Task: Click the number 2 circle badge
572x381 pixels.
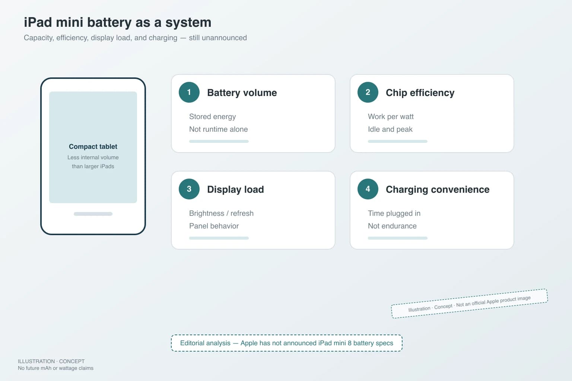Action: pyautogui.click(x=368, y=92)
